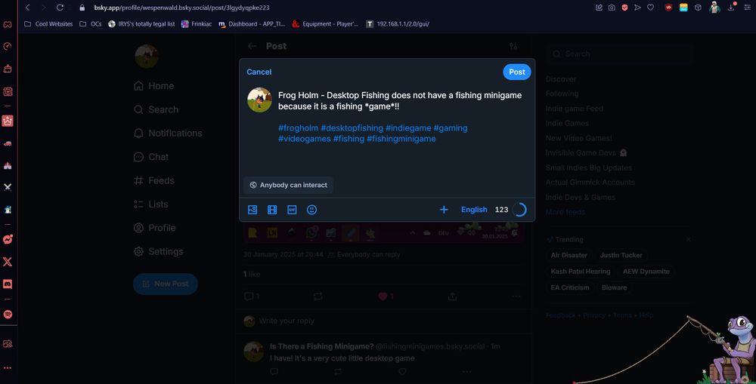Open Air Disaster trending topic
The width and height of the screenshot is (756, 384).
tap(569, 255)
